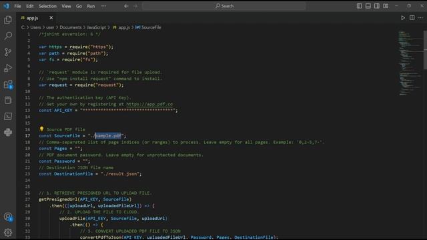Open the View menu
427x240 pixels.
[x=66, y=6]
